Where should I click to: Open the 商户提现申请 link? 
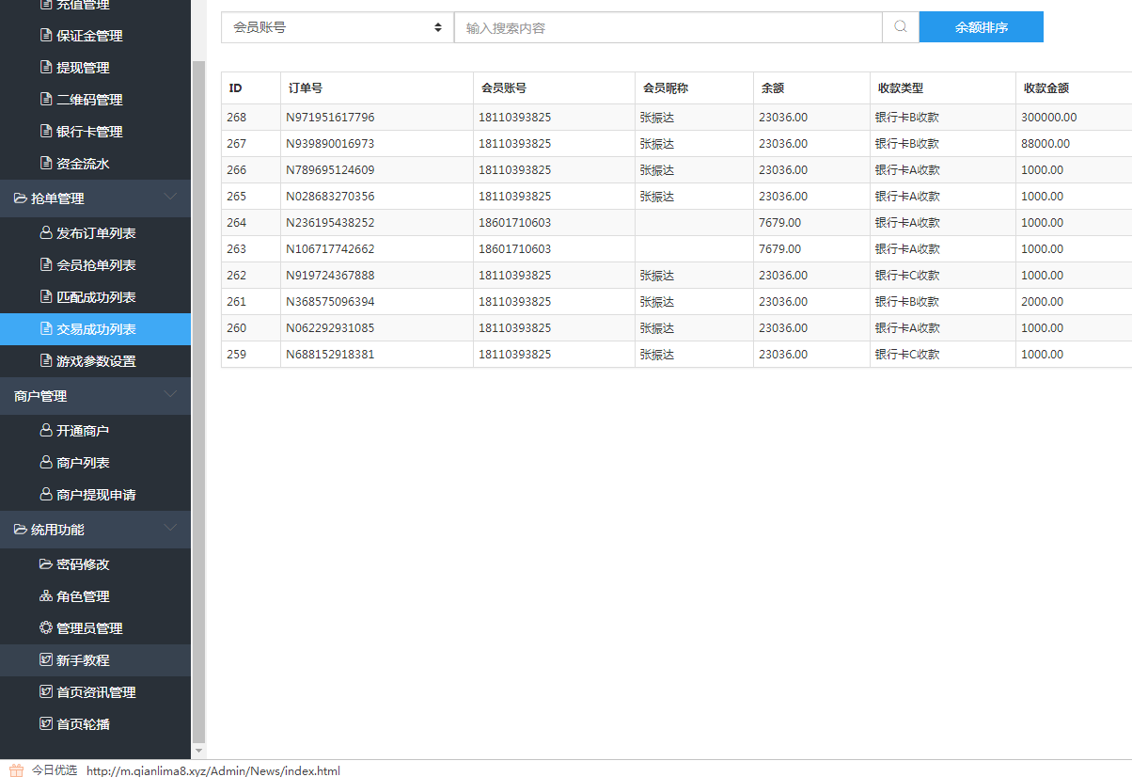96,495
